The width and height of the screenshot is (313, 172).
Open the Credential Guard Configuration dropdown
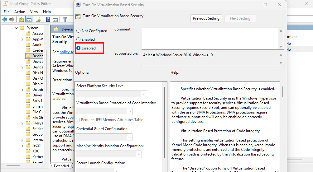click(x=104, y=137)
